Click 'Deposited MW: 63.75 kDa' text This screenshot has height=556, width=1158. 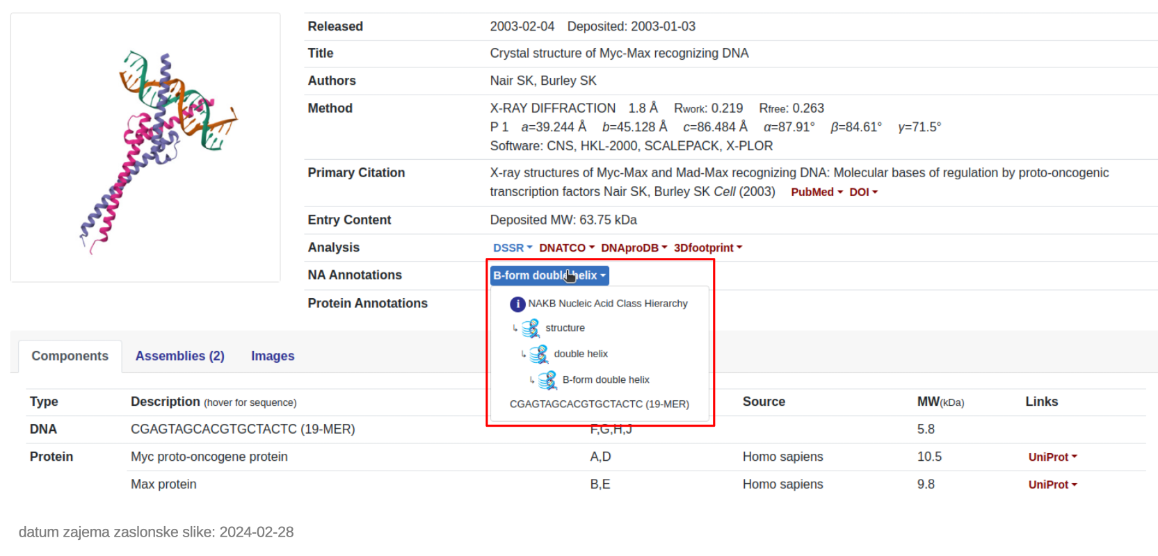(563, 220)
